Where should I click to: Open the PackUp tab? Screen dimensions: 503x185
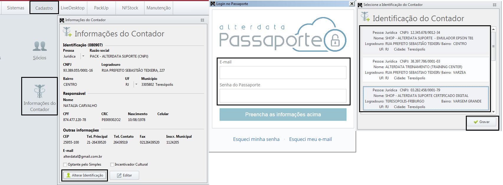tap(101, 8)
